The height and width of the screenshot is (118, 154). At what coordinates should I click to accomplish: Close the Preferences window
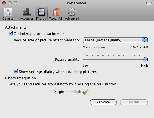(4, 3)
